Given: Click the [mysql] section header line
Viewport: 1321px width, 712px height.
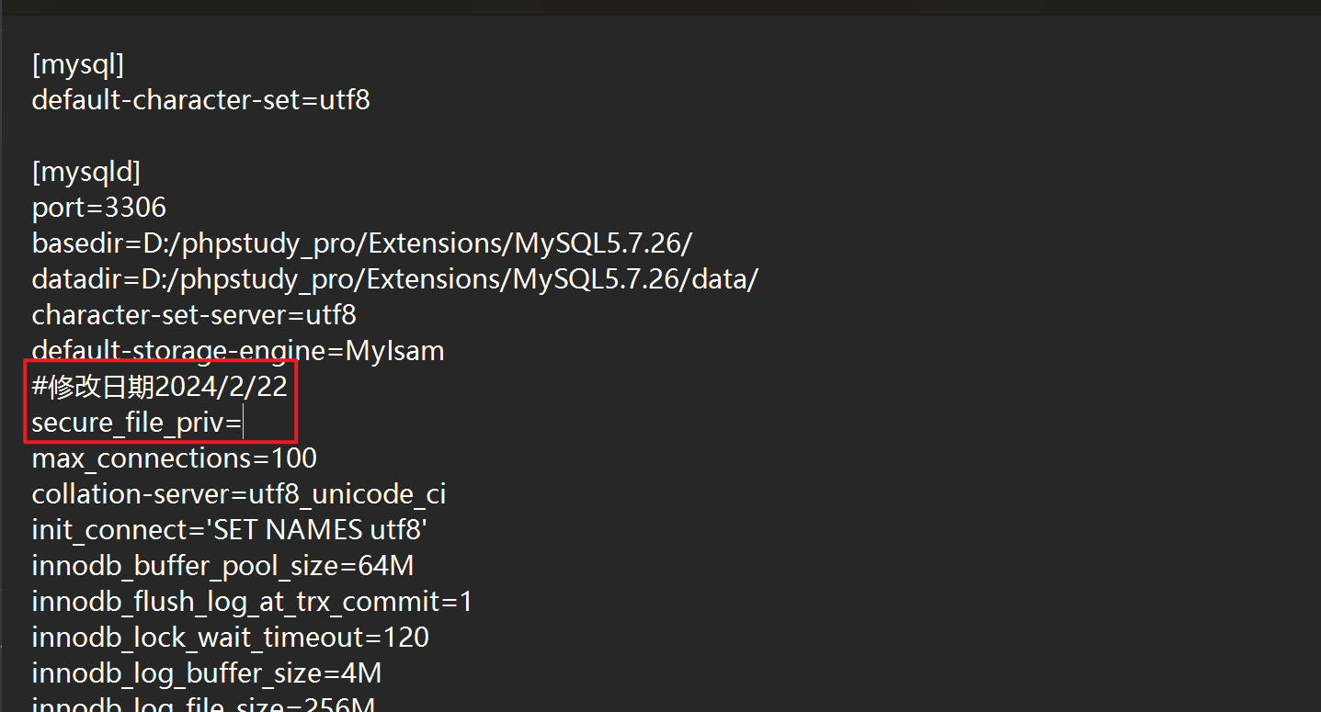Looking at the screenshot, I should [78, 64].
